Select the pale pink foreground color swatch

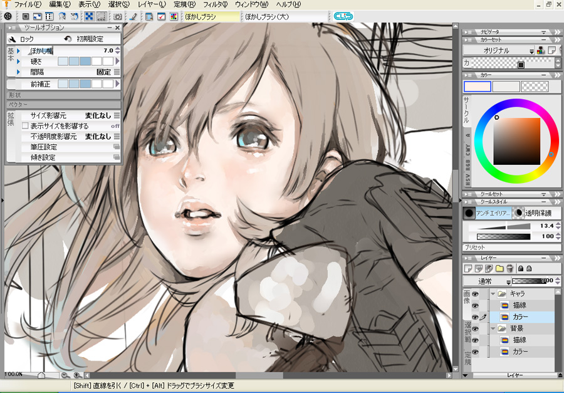[x=478, y=86]
